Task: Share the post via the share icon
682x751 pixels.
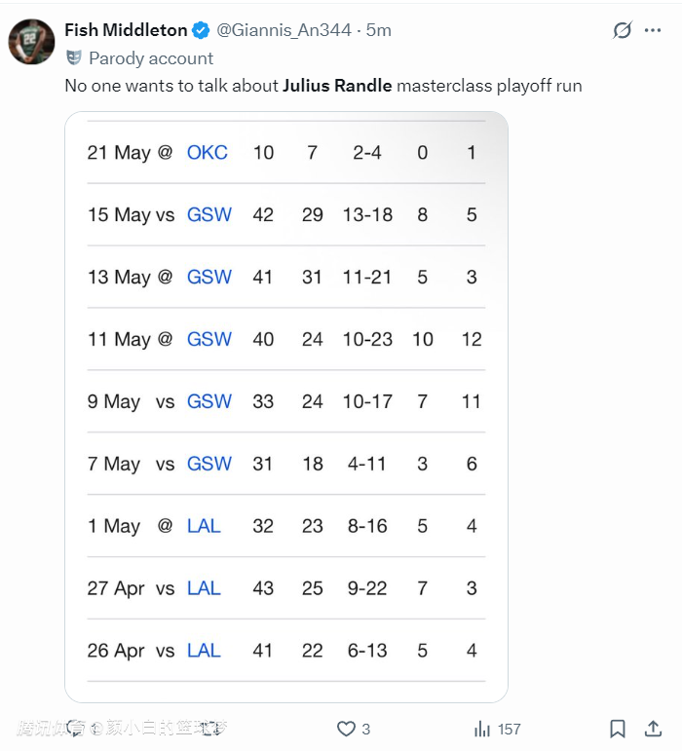Action: [653, 729]
